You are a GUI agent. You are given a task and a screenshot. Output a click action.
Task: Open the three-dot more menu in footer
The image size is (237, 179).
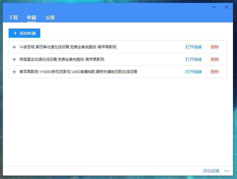click(227, 171)
